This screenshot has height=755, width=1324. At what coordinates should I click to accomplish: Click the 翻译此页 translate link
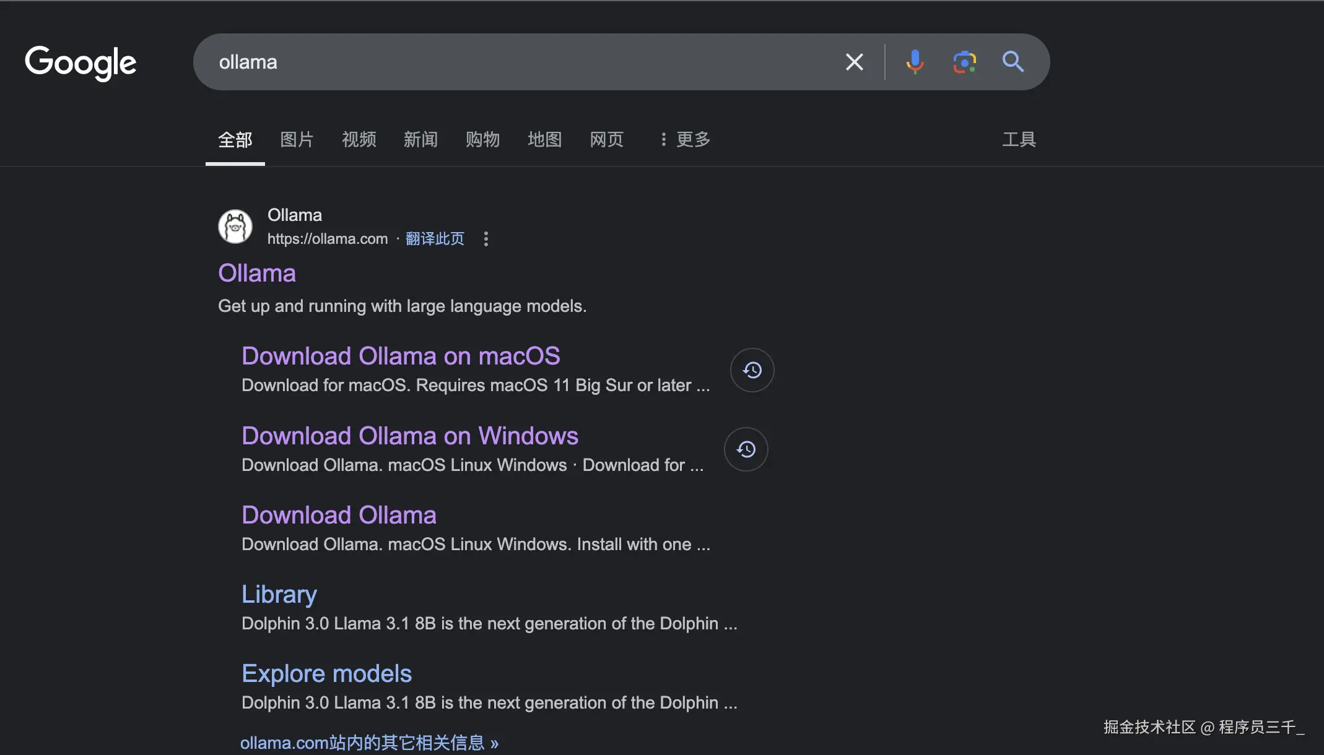435,239
